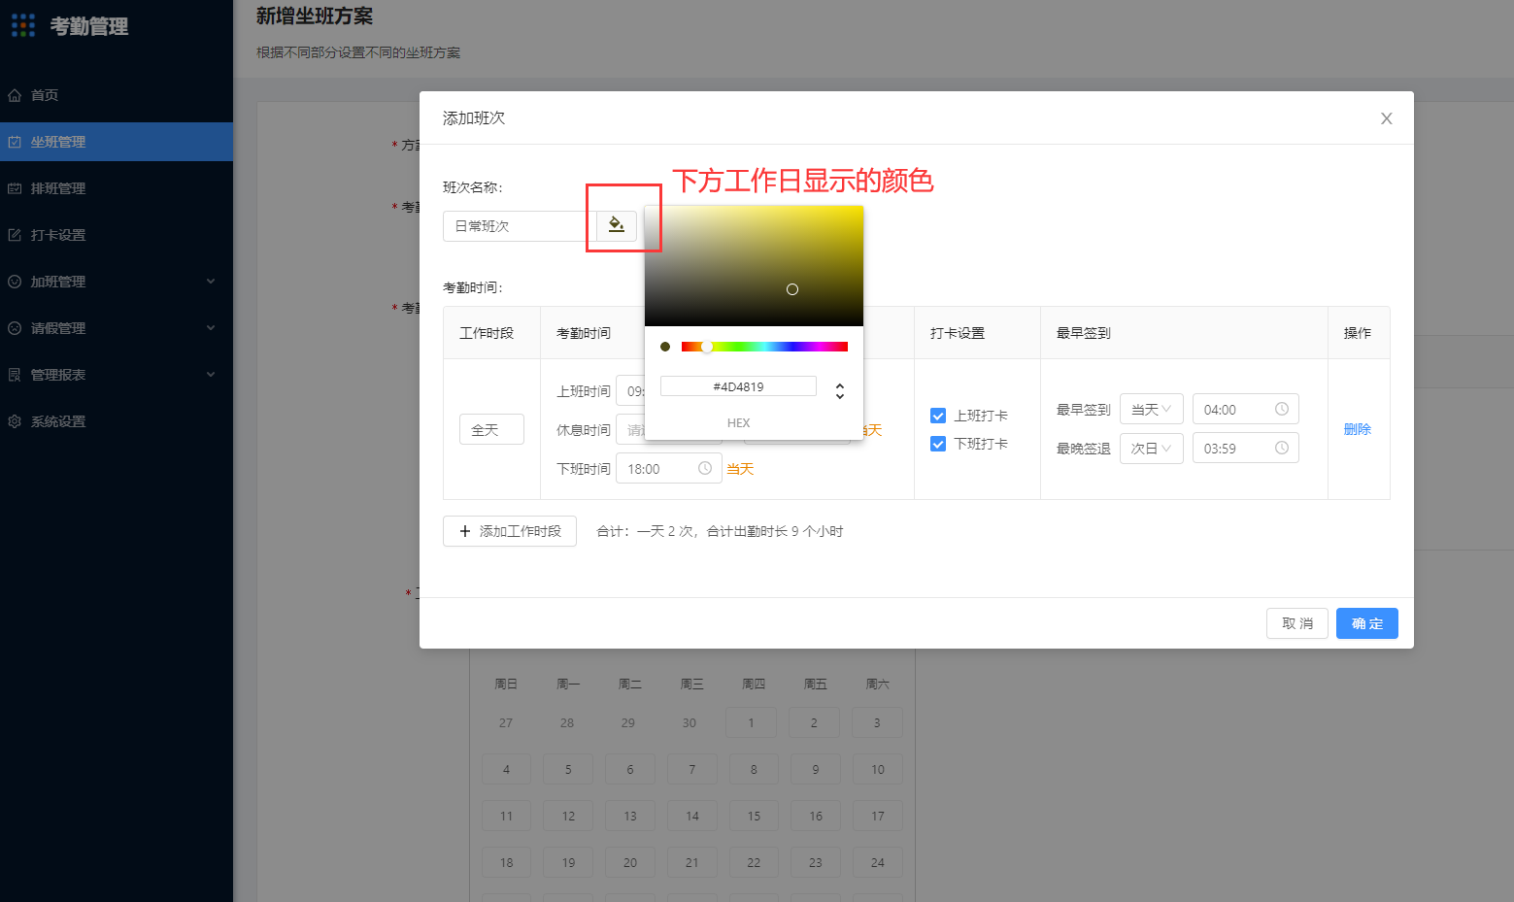Image resolution: width=1514 pixels, height=902 pixels.
Task: Close the 添加班次 dialog
Action: tap(1387, 118)
